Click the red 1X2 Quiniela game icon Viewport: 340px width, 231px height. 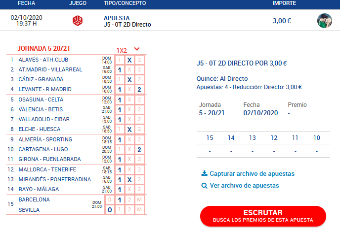click(78, 21)
